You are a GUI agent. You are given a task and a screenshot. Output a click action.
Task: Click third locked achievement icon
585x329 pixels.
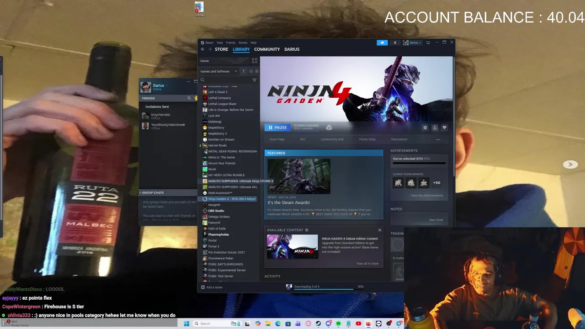click(424, 183)
